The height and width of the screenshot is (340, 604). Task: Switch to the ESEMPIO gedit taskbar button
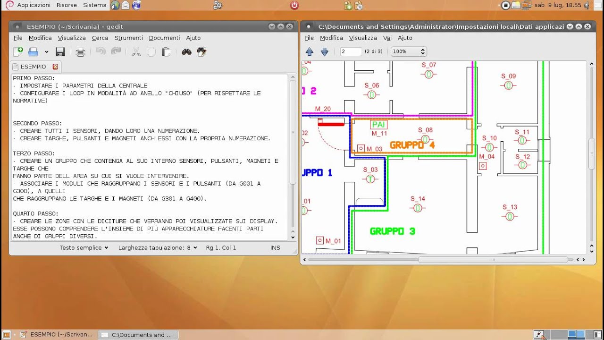pyautogui.click(x=57, y=335)
